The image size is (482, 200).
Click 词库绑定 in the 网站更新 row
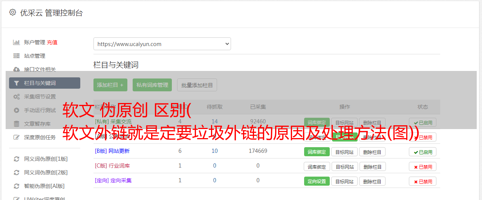[317, 152]
